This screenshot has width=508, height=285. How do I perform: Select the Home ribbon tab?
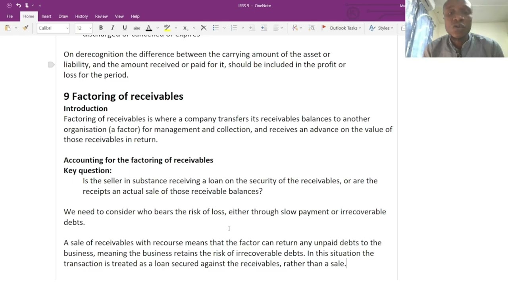point(29,16)
